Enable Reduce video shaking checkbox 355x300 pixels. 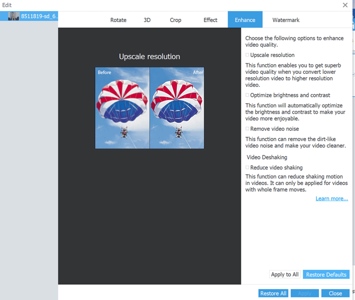coord(248,168)
